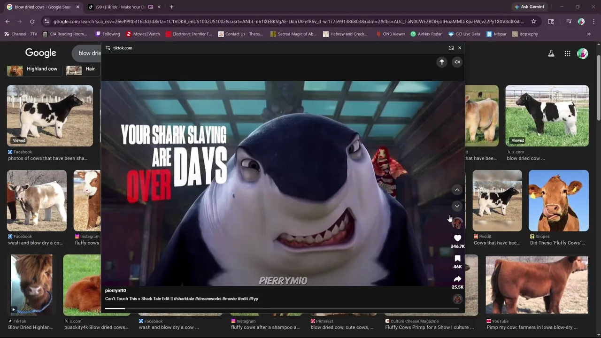Open the Following bookmark
Screen dimensions: 601x338
pyautogui.click(x=108, y=34)
